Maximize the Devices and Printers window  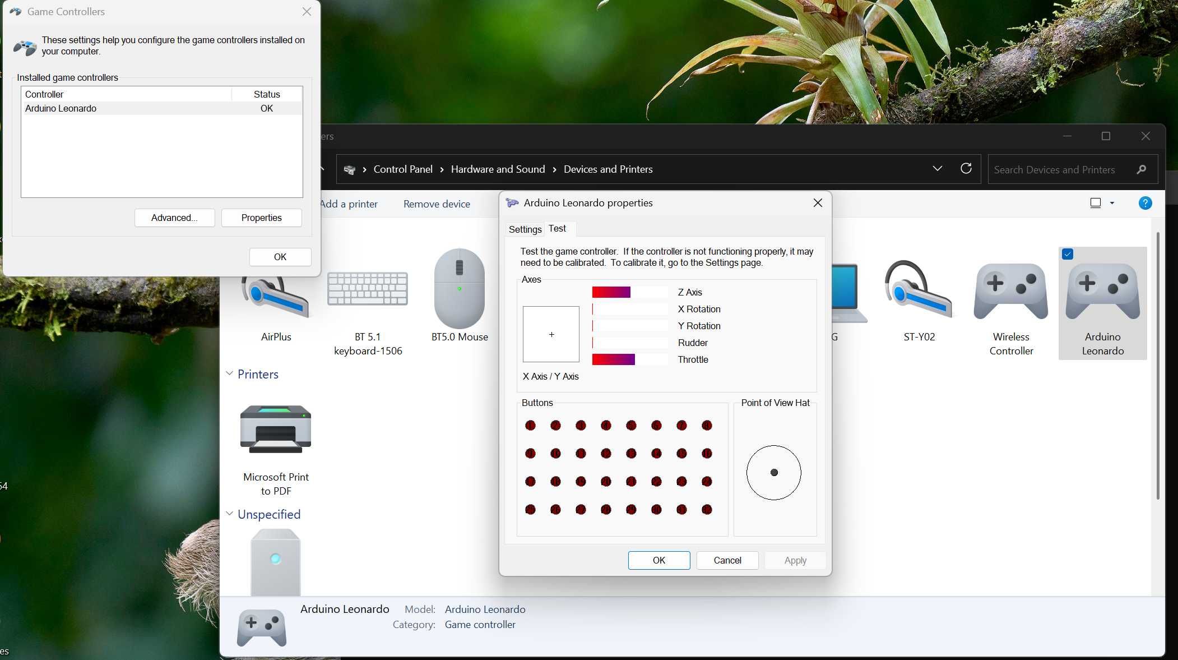click(x=1106, y=136)
